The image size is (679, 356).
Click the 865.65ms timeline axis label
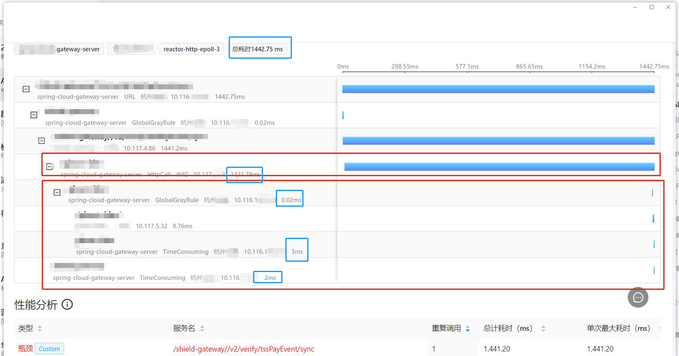click(x=529, y=66)
